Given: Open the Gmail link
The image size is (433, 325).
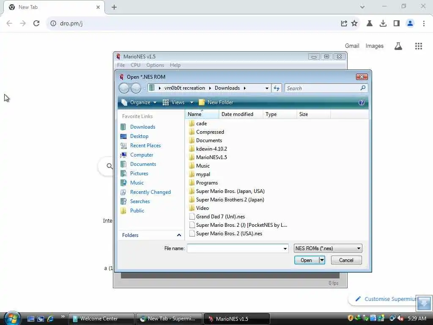Looking at the screenshot, I should tap(352, 46).
